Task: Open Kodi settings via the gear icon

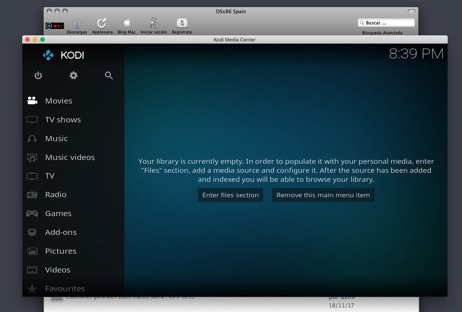Action: pyautogui.click(x=73, y=76)
